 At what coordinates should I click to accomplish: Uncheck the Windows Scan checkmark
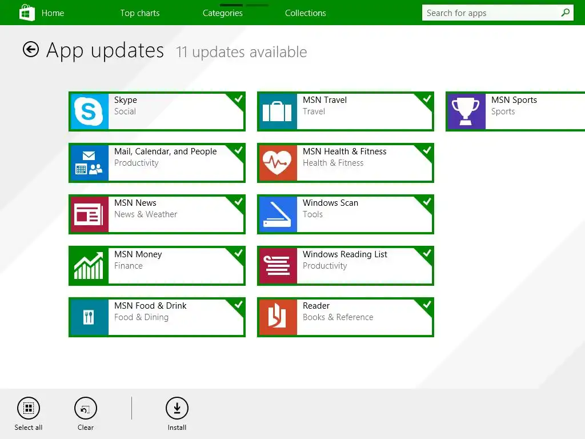pyautogui.click(x=427, y=202)
